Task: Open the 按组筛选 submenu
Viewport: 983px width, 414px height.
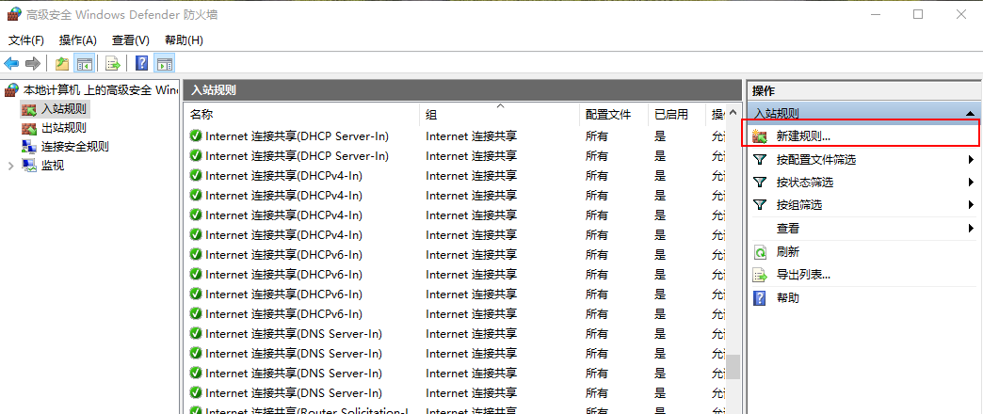Action: tap(798, 205)
